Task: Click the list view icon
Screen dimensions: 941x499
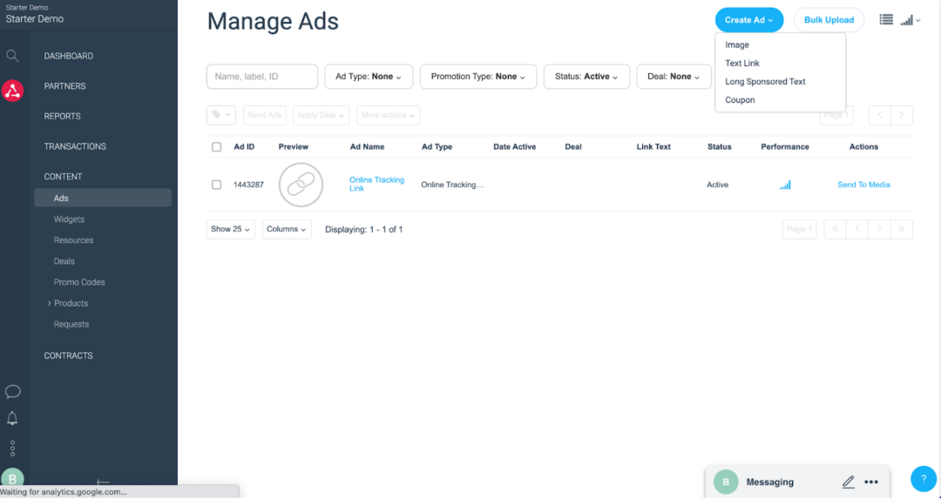Action: (886, 20)
